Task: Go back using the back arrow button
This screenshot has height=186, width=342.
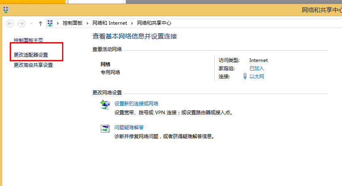Action: [x=10, y=24]
